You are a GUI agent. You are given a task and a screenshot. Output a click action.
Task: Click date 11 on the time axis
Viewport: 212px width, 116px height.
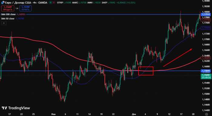pyautogui.click(x=77, y=114)
